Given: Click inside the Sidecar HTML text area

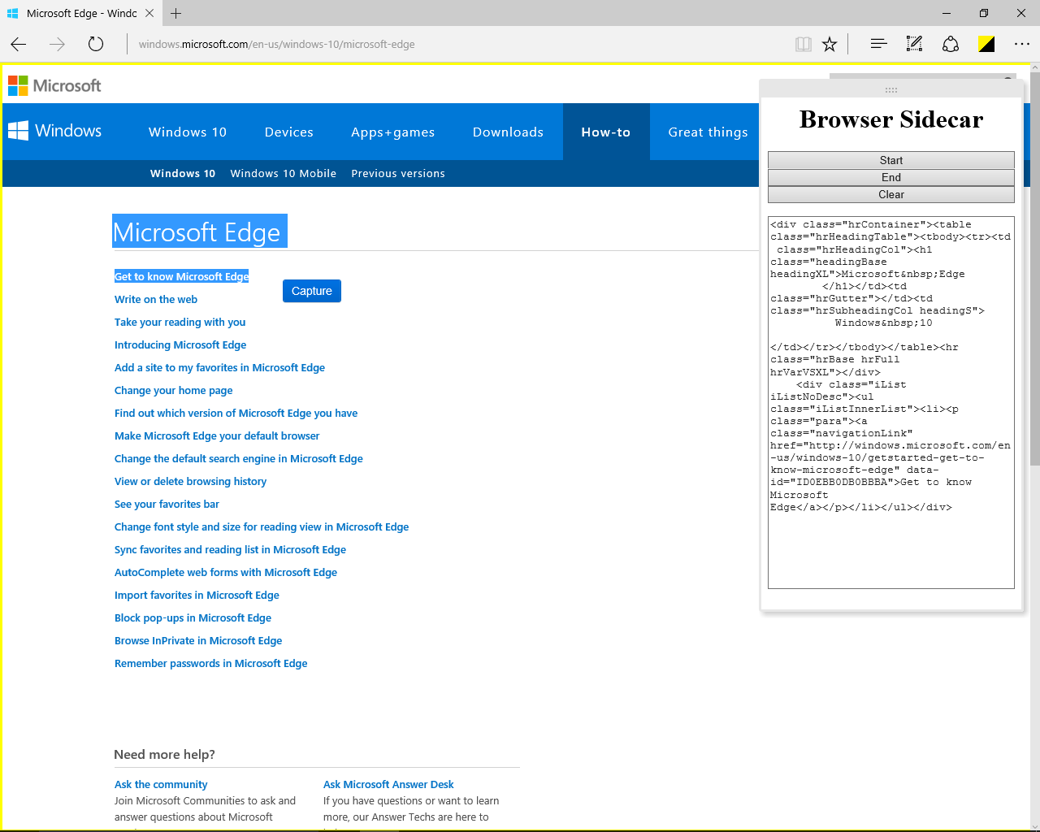Looking at the screenshot, I should pyautogui.click(x=891, y=402).
